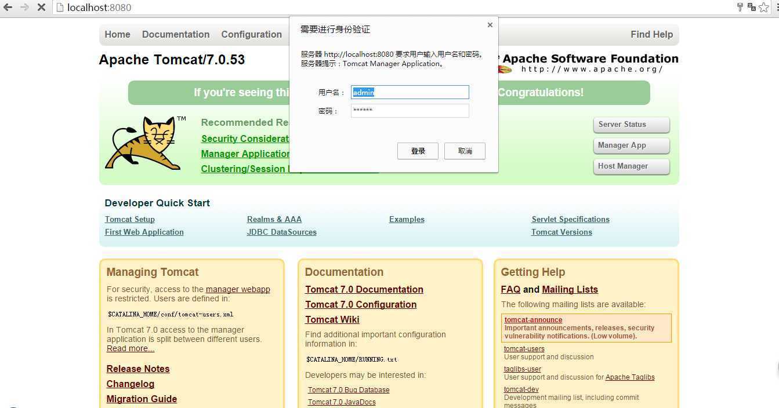Open the Tomcat 7.0 Documentation link

point(364,289)
